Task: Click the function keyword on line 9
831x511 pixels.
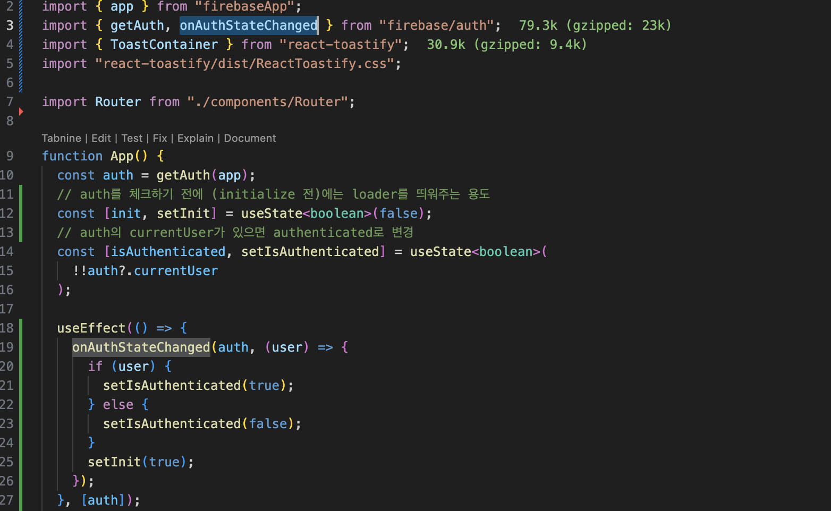Action: coord(72,156)
